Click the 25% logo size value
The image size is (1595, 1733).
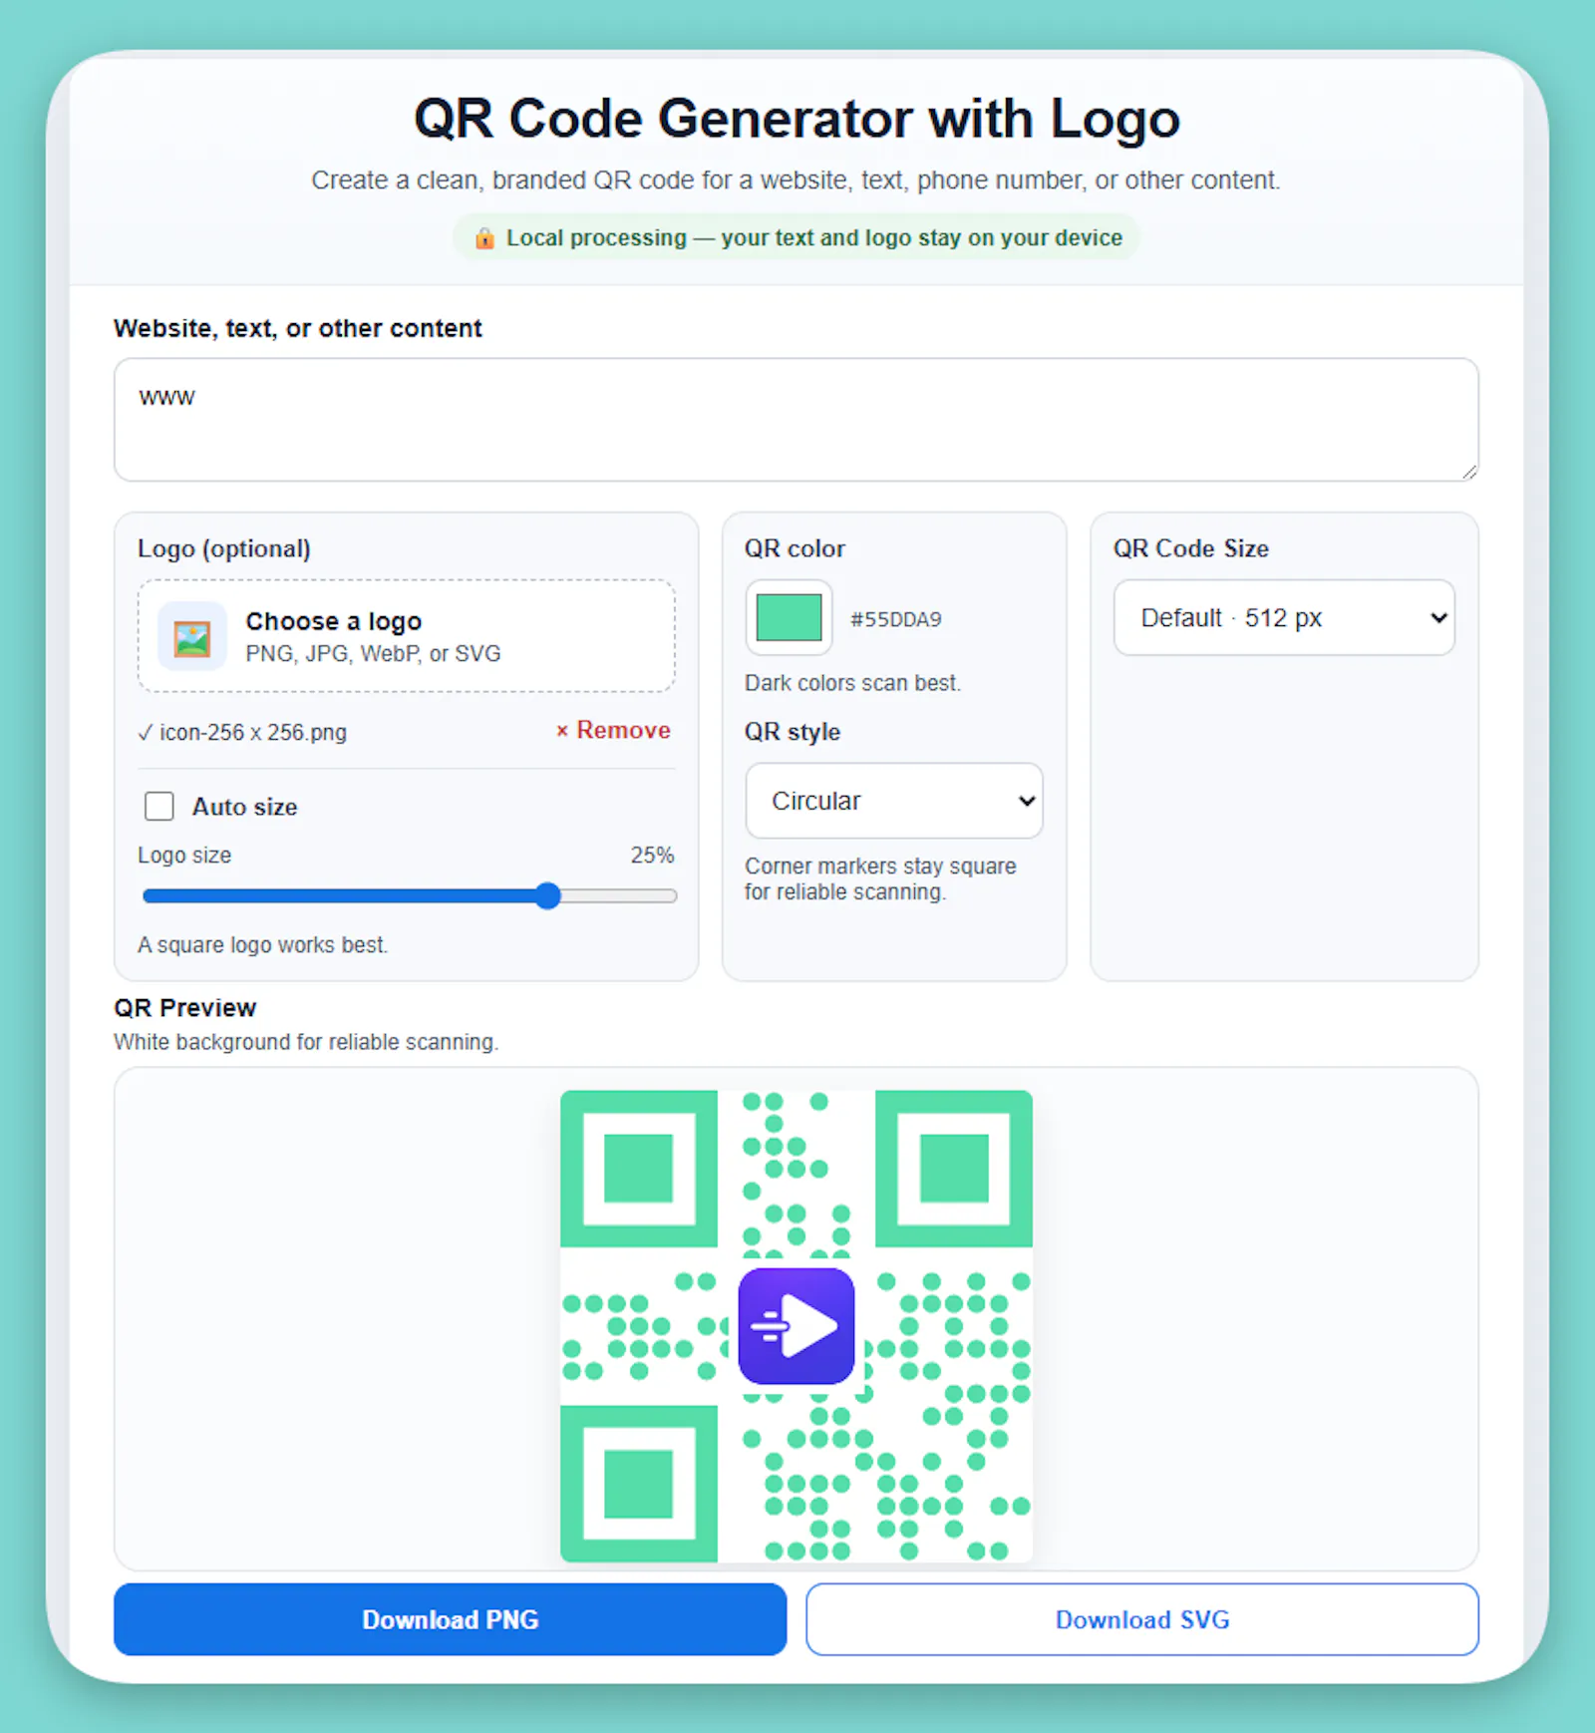[652, 855]
